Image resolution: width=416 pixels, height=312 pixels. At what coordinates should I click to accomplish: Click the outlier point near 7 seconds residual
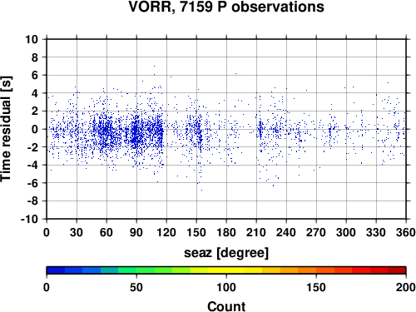pyautogui.click(x=154, y=66)
